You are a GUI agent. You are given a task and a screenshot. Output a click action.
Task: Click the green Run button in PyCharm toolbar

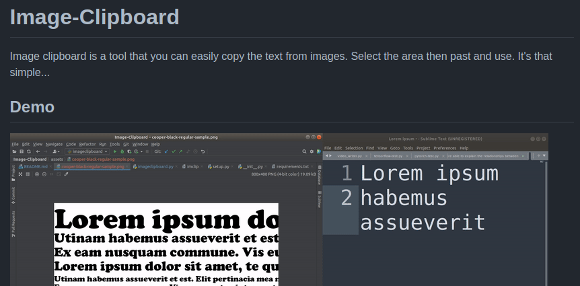114,152
